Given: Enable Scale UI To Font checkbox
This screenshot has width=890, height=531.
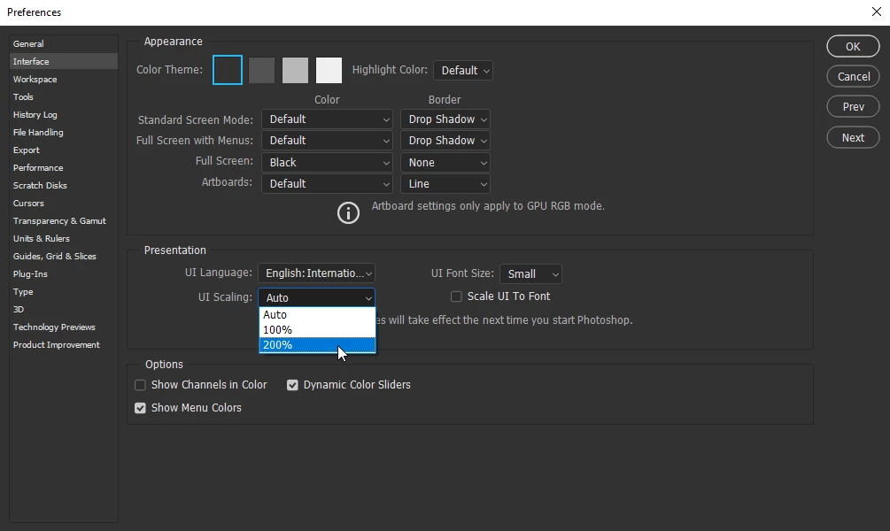Looking at the screenshot, I should (456, 296).
